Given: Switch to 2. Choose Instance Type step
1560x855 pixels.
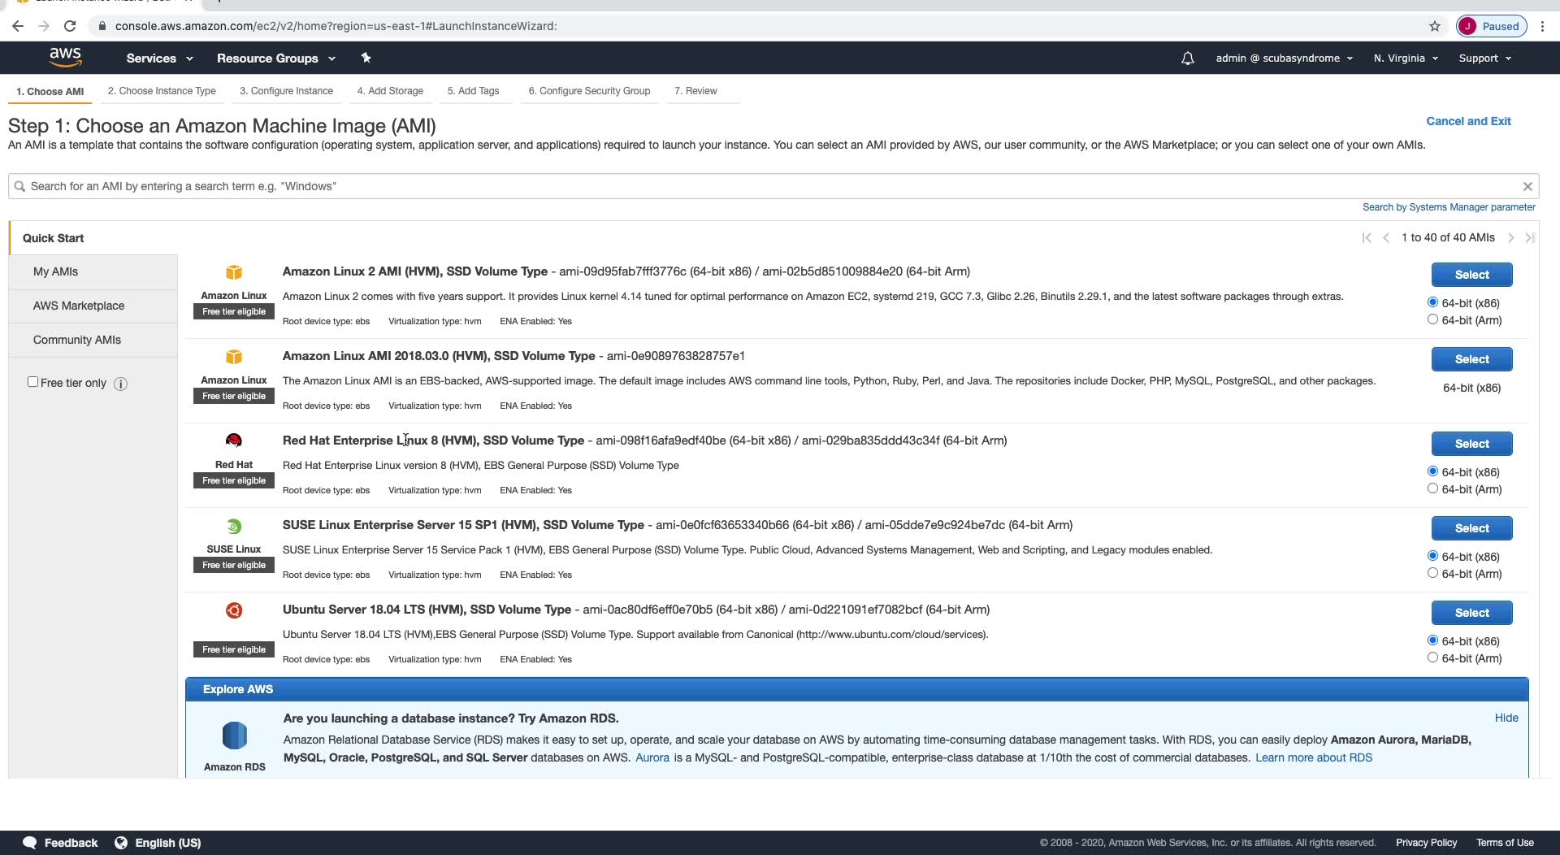Looking at the screenshot, I should [x=162, y=91].
